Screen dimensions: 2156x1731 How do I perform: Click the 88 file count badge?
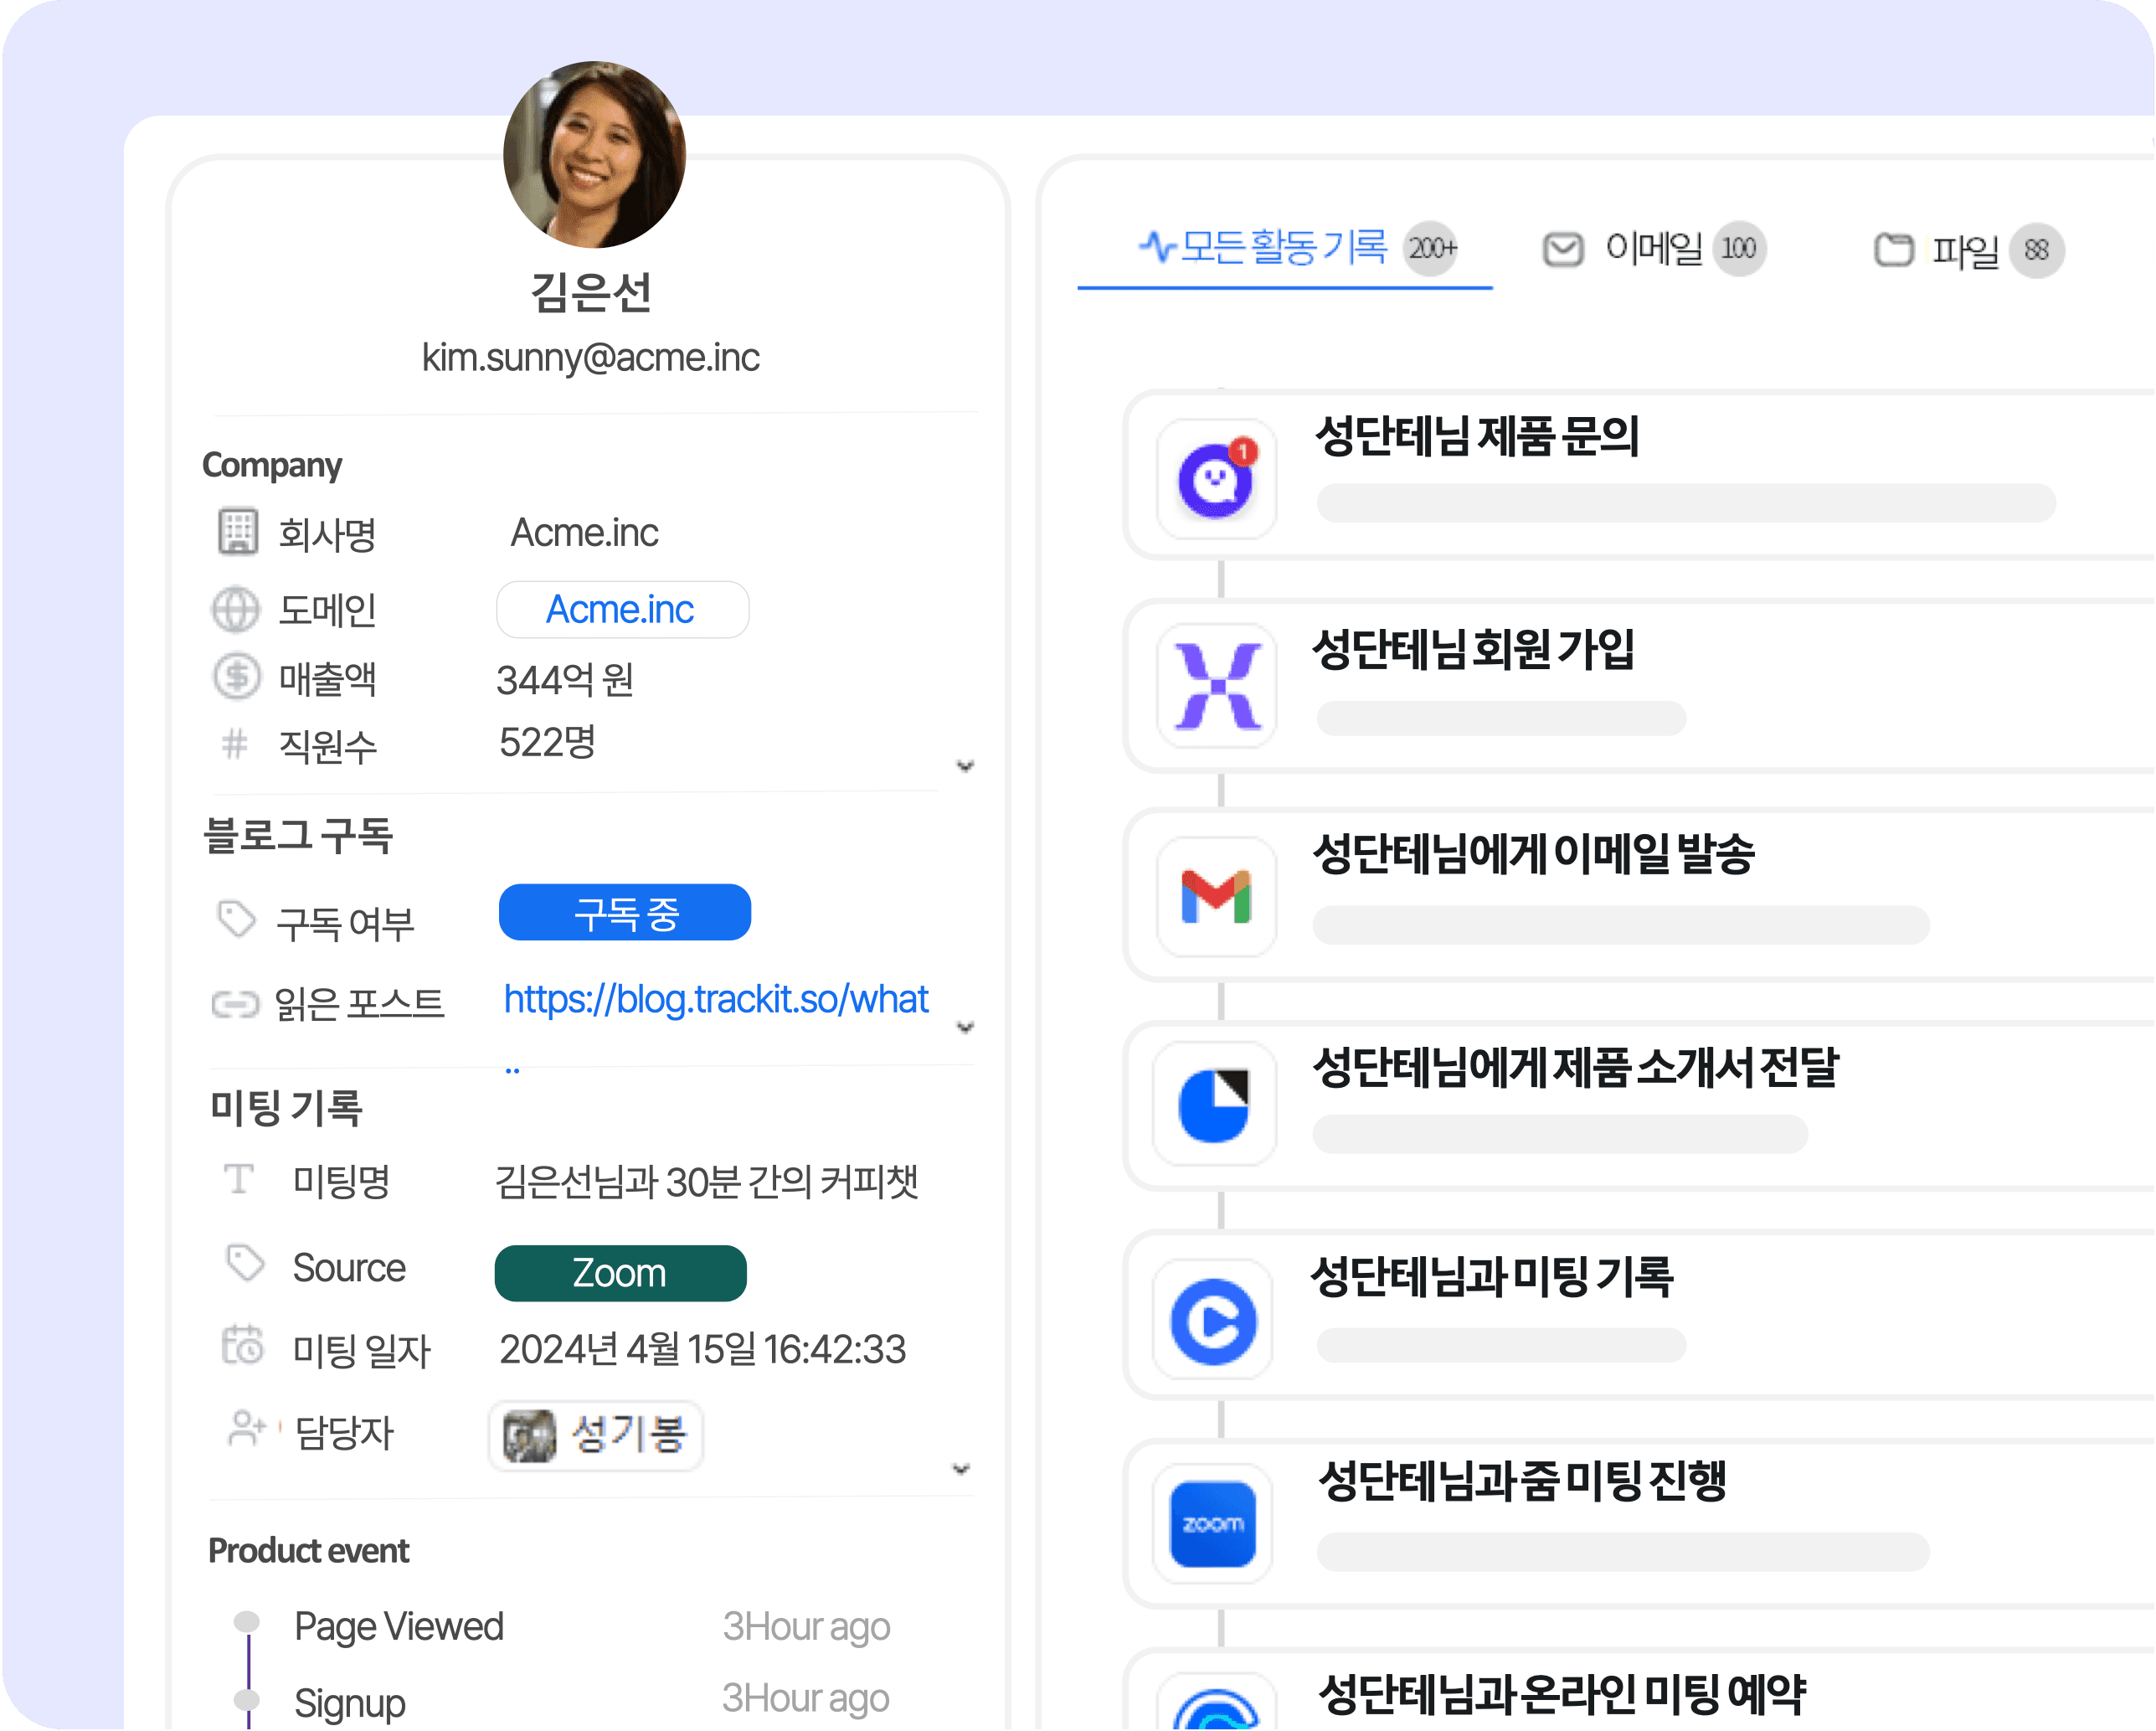[x=2037, y=250]
